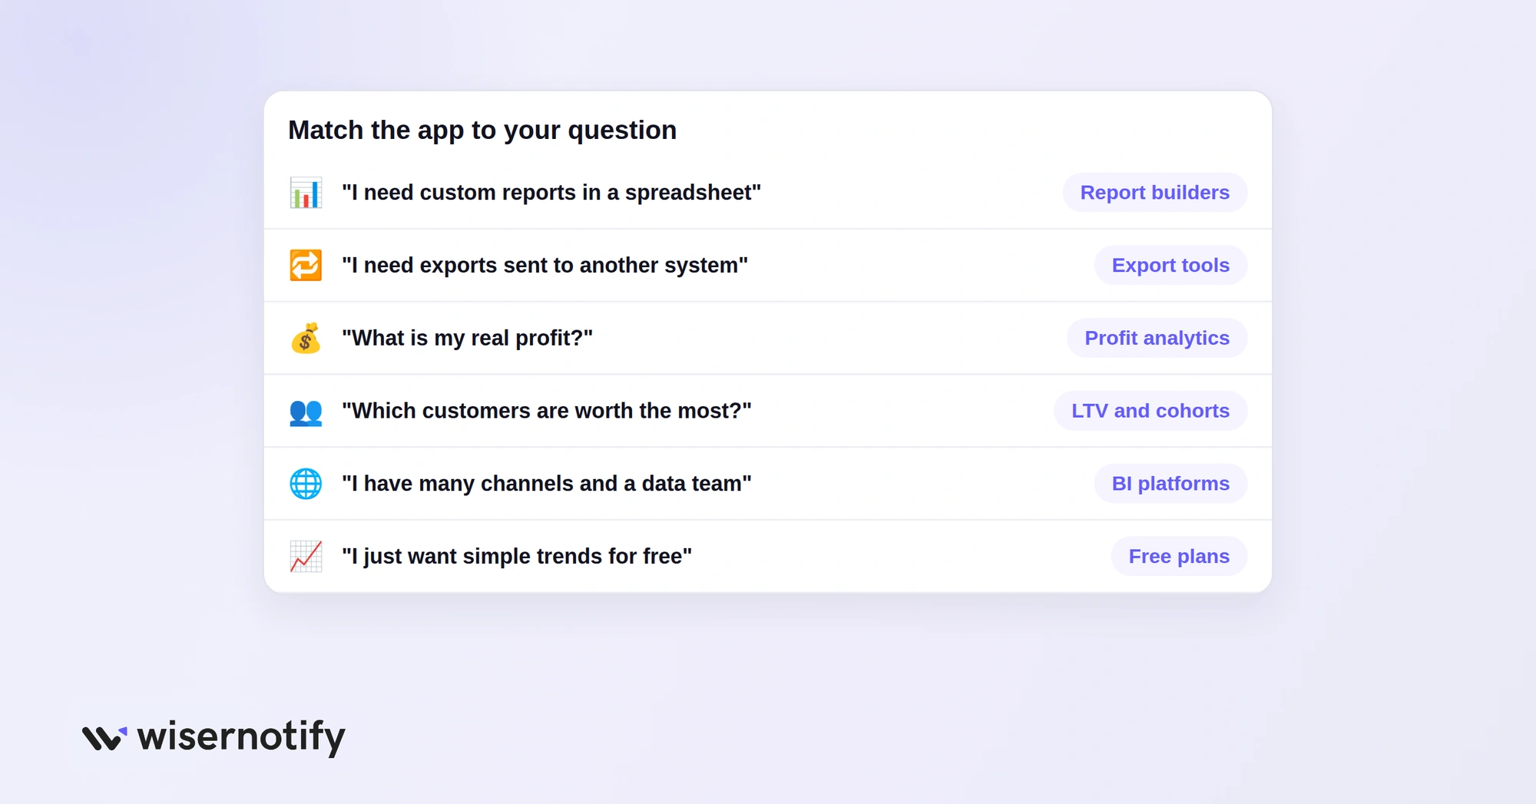Select the Export tools pill
The width and height of the screenshot is (1536, 804).
pos(1170,266)
